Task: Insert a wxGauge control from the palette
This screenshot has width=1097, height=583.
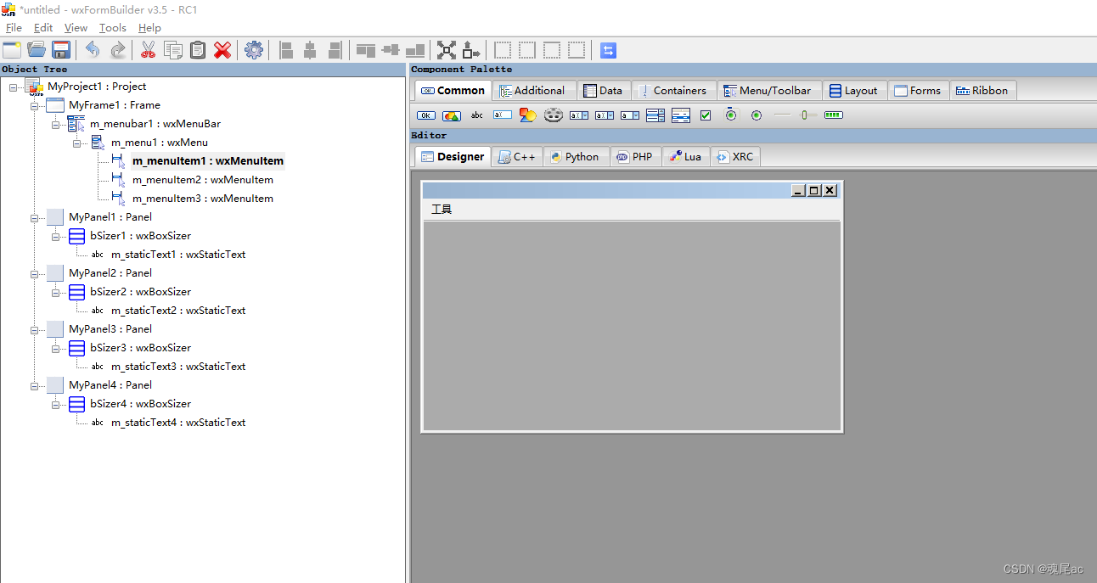Action: tap(833, 115)
